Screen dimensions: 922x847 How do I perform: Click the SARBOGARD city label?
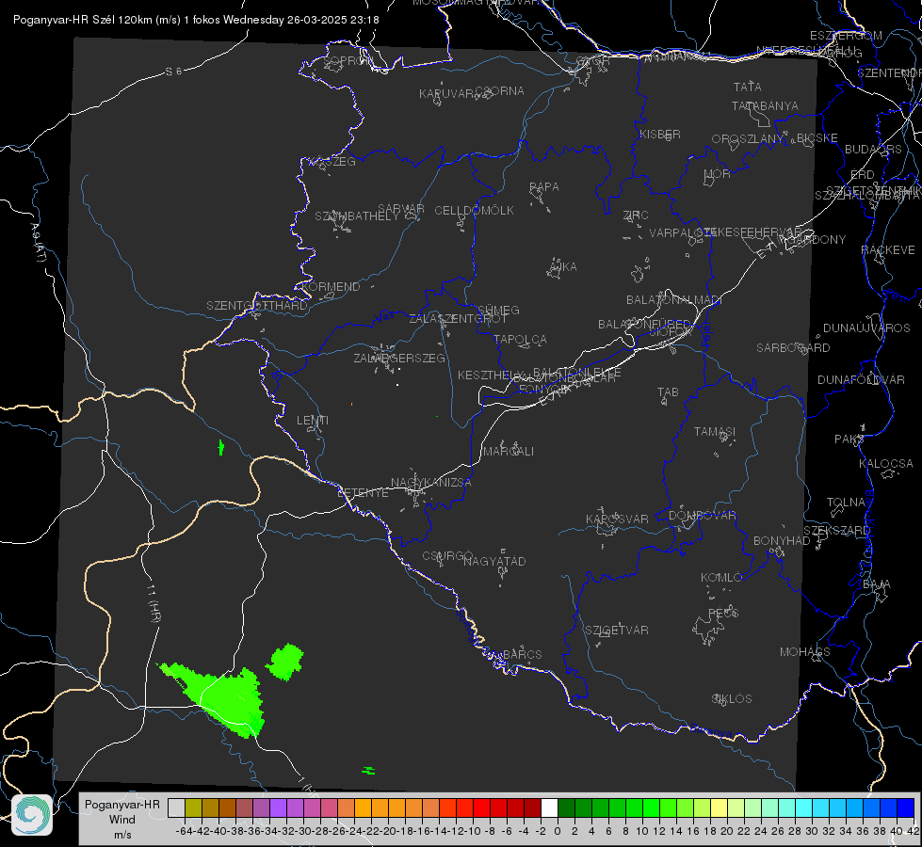click(x=793, y=347)
